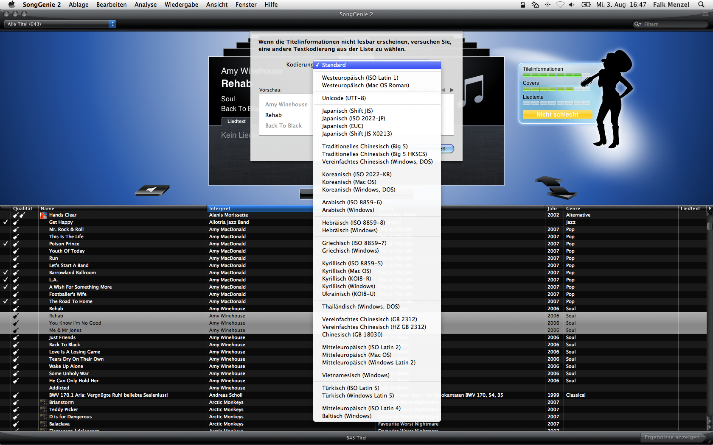Viewport: 713px width, 445px height.
Task: Uncheck the L.A. row checkmark
Action: tap(6, 280)
